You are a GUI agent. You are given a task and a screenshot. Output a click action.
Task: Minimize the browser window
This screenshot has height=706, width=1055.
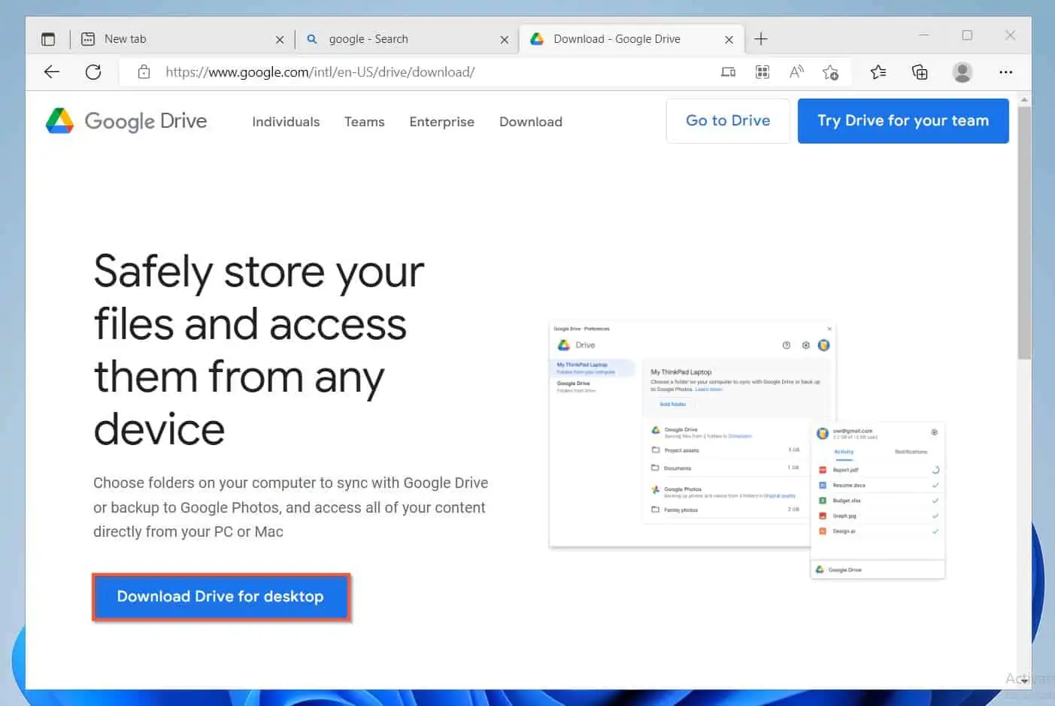click(924, 35)
